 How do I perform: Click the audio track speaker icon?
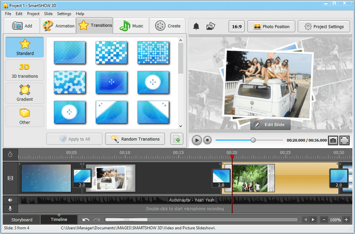click(x=10, y=200)
